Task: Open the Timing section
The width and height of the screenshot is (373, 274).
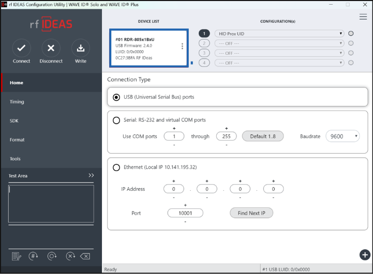Action: (51, 102)
